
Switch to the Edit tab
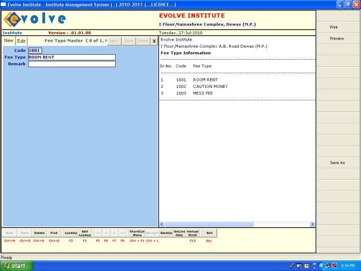[x=21, y=41]
